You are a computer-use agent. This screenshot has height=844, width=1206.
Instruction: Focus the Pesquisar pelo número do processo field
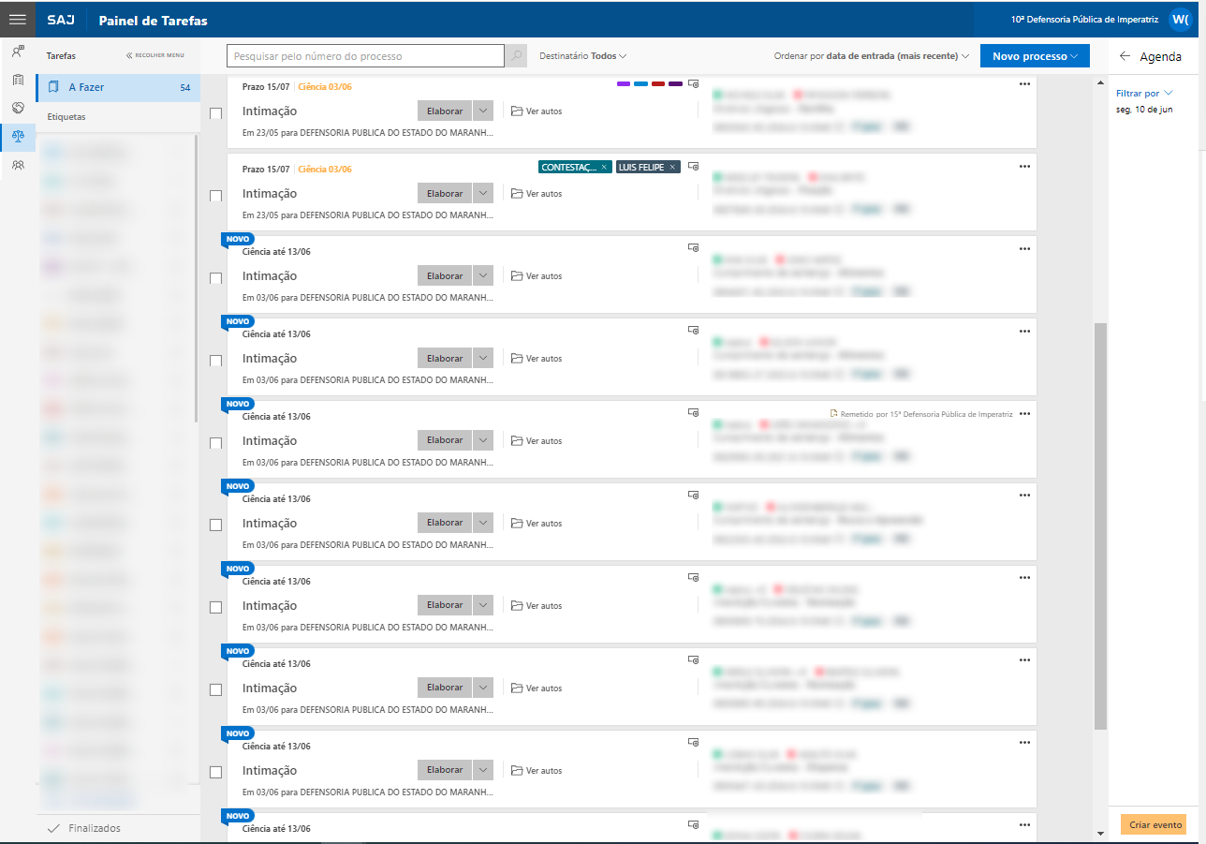point(365,56)
